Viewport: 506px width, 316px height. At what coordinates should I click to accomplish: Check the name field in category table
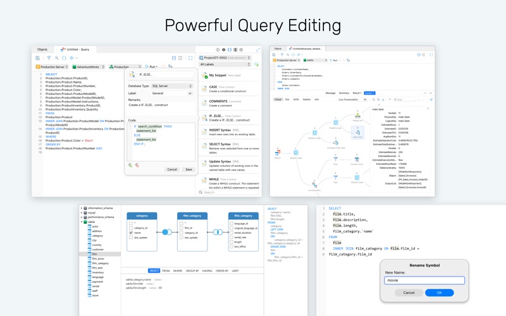pos(131,233)
